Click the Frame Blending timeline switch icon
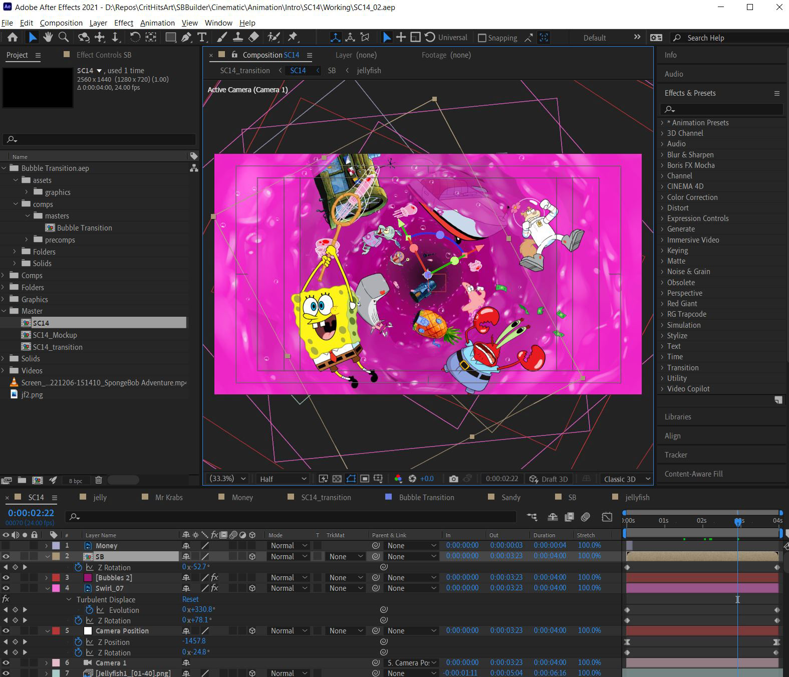The width and height of the screenshot is (789, 677). click(x=569, y=517)
